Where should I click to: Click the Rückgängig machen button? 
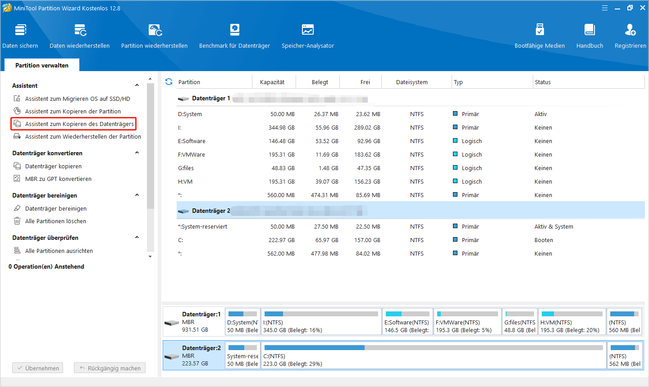(x=110, y=368)
